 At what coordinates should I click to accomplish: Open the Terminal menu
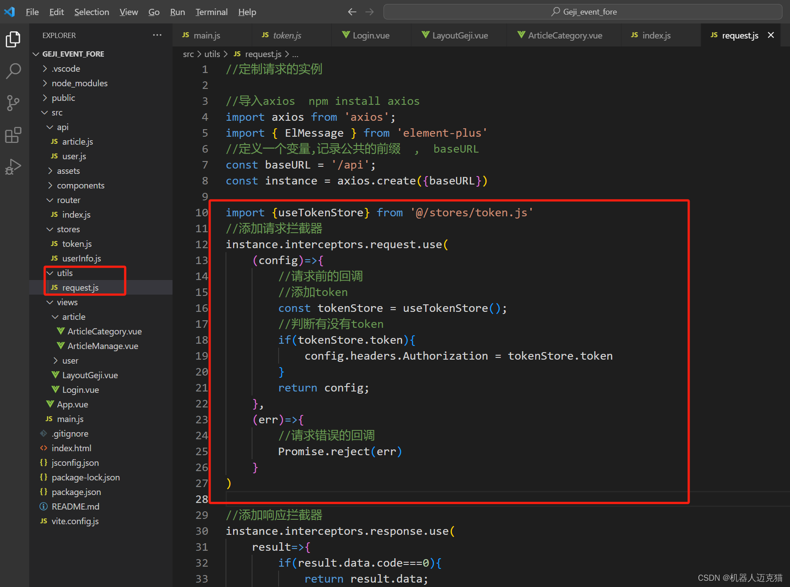point(211,12)
